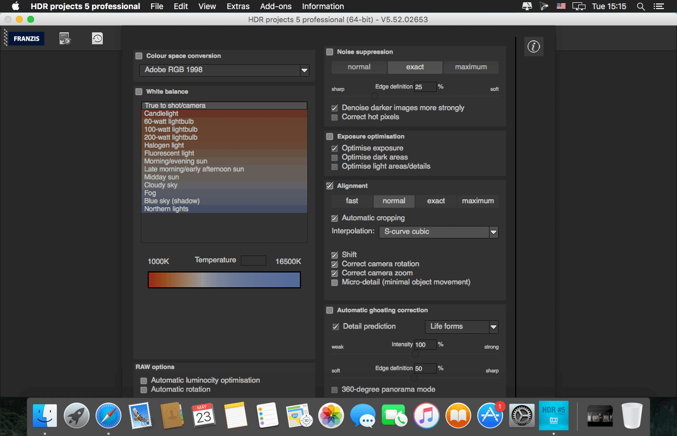Screen dimensions: 677x436
Task: Open Calendar showing May 23 in dock
Action: click(x=203, y=416)
